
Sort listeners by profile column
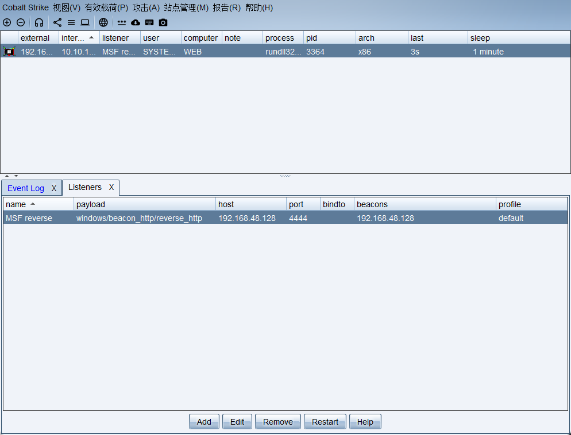(532, 204)
